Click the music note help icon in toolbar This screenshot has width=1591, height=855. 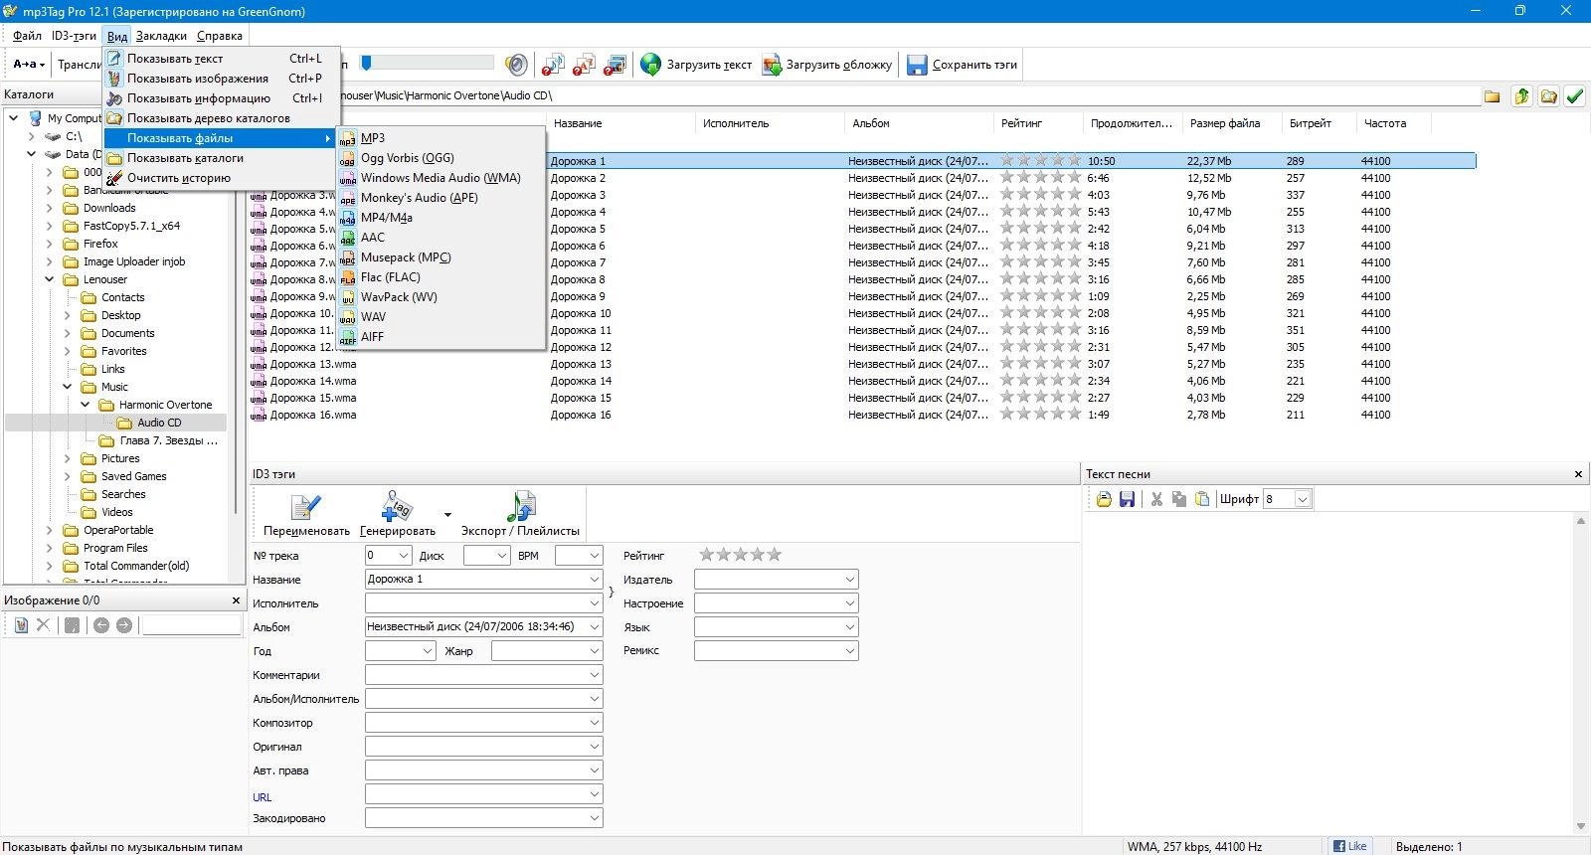click(x=553, y=65)
